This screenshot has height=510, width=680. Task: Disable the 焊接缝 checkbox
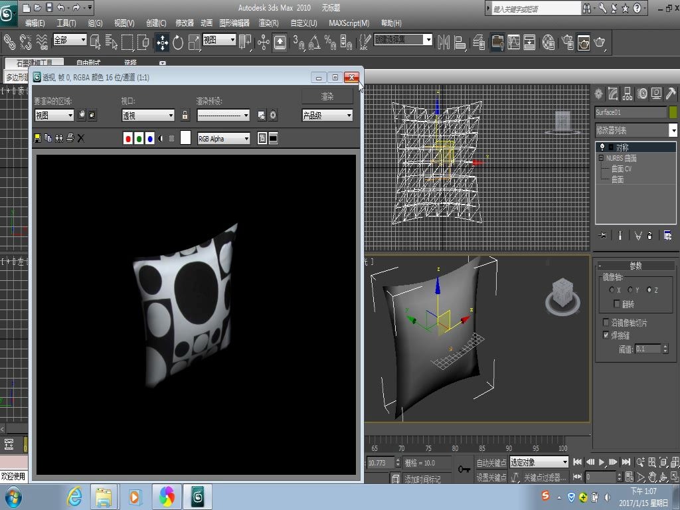click(606, 335)
